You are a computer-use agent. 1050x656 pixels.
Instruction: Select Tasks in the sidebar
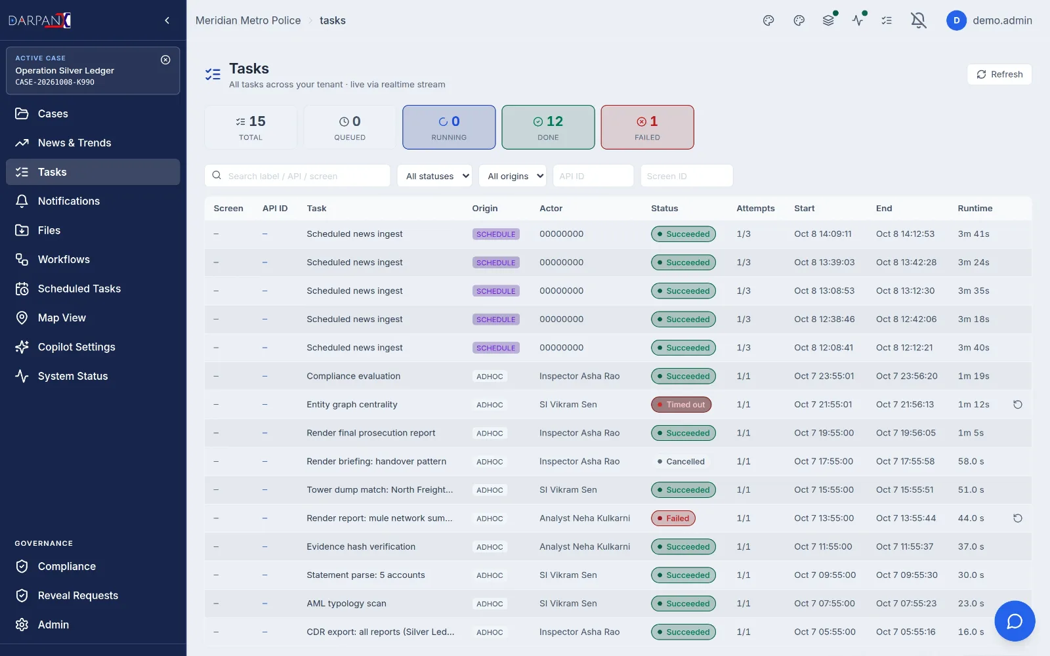coord(93,172)
